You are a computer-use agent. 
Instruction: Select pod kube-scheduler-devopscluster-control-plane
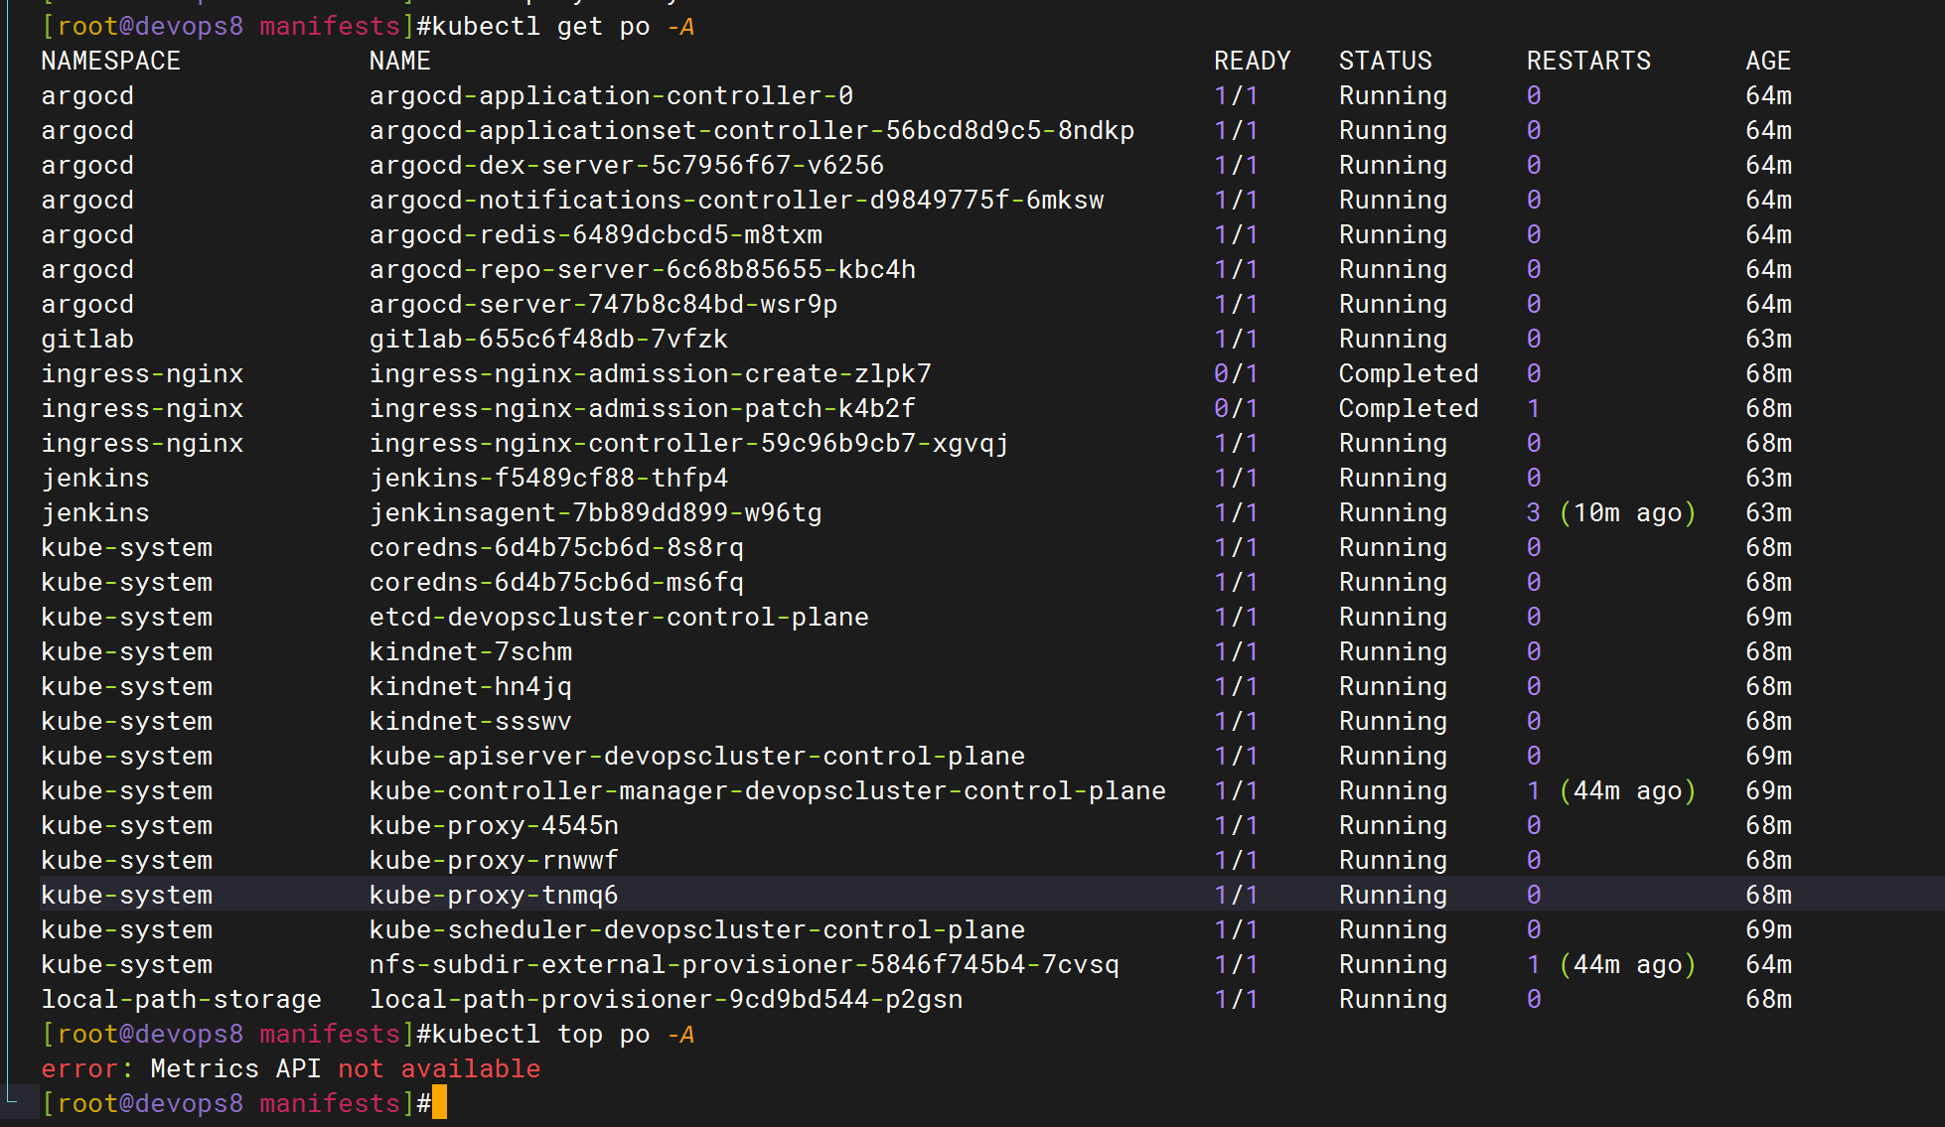[697, 929]
